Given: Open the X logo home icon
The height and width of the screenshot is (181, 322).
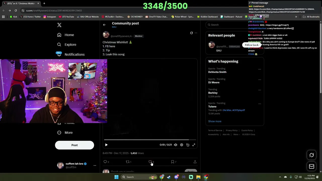Looking at the screenshot, I should point(59,25).
